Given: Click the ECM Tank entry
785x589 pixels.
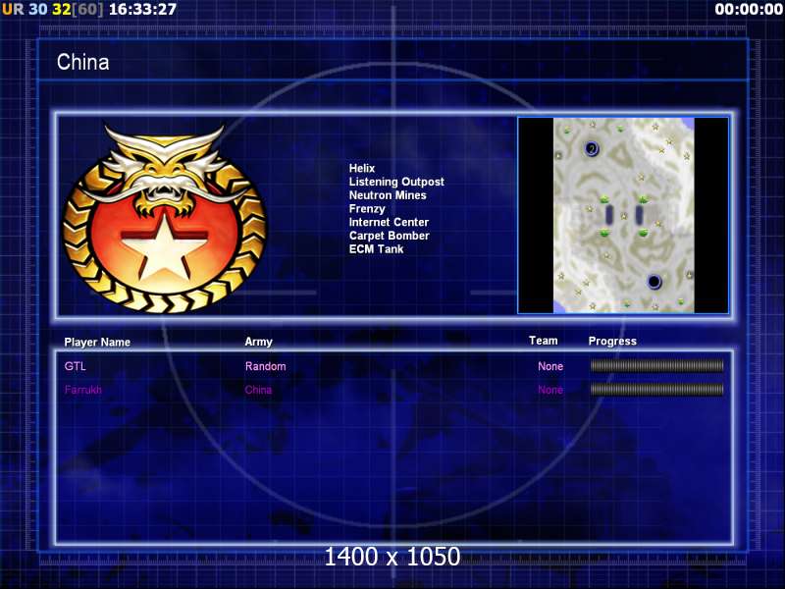Looking at the screenshot, I should coord(376,249).
